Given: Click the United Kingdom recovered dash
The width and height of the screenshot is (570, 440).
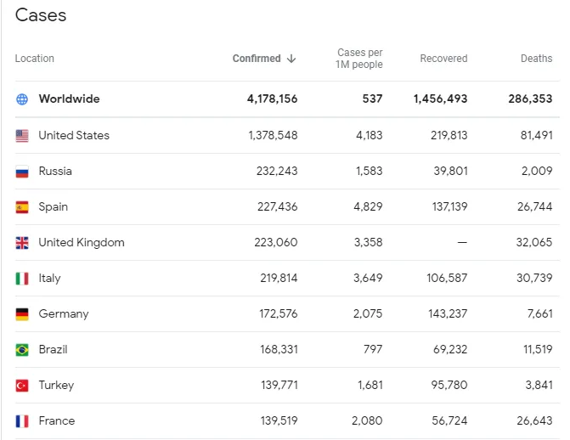Looking at the screenshot, I should pyautogui.click(x=462, y=243).
